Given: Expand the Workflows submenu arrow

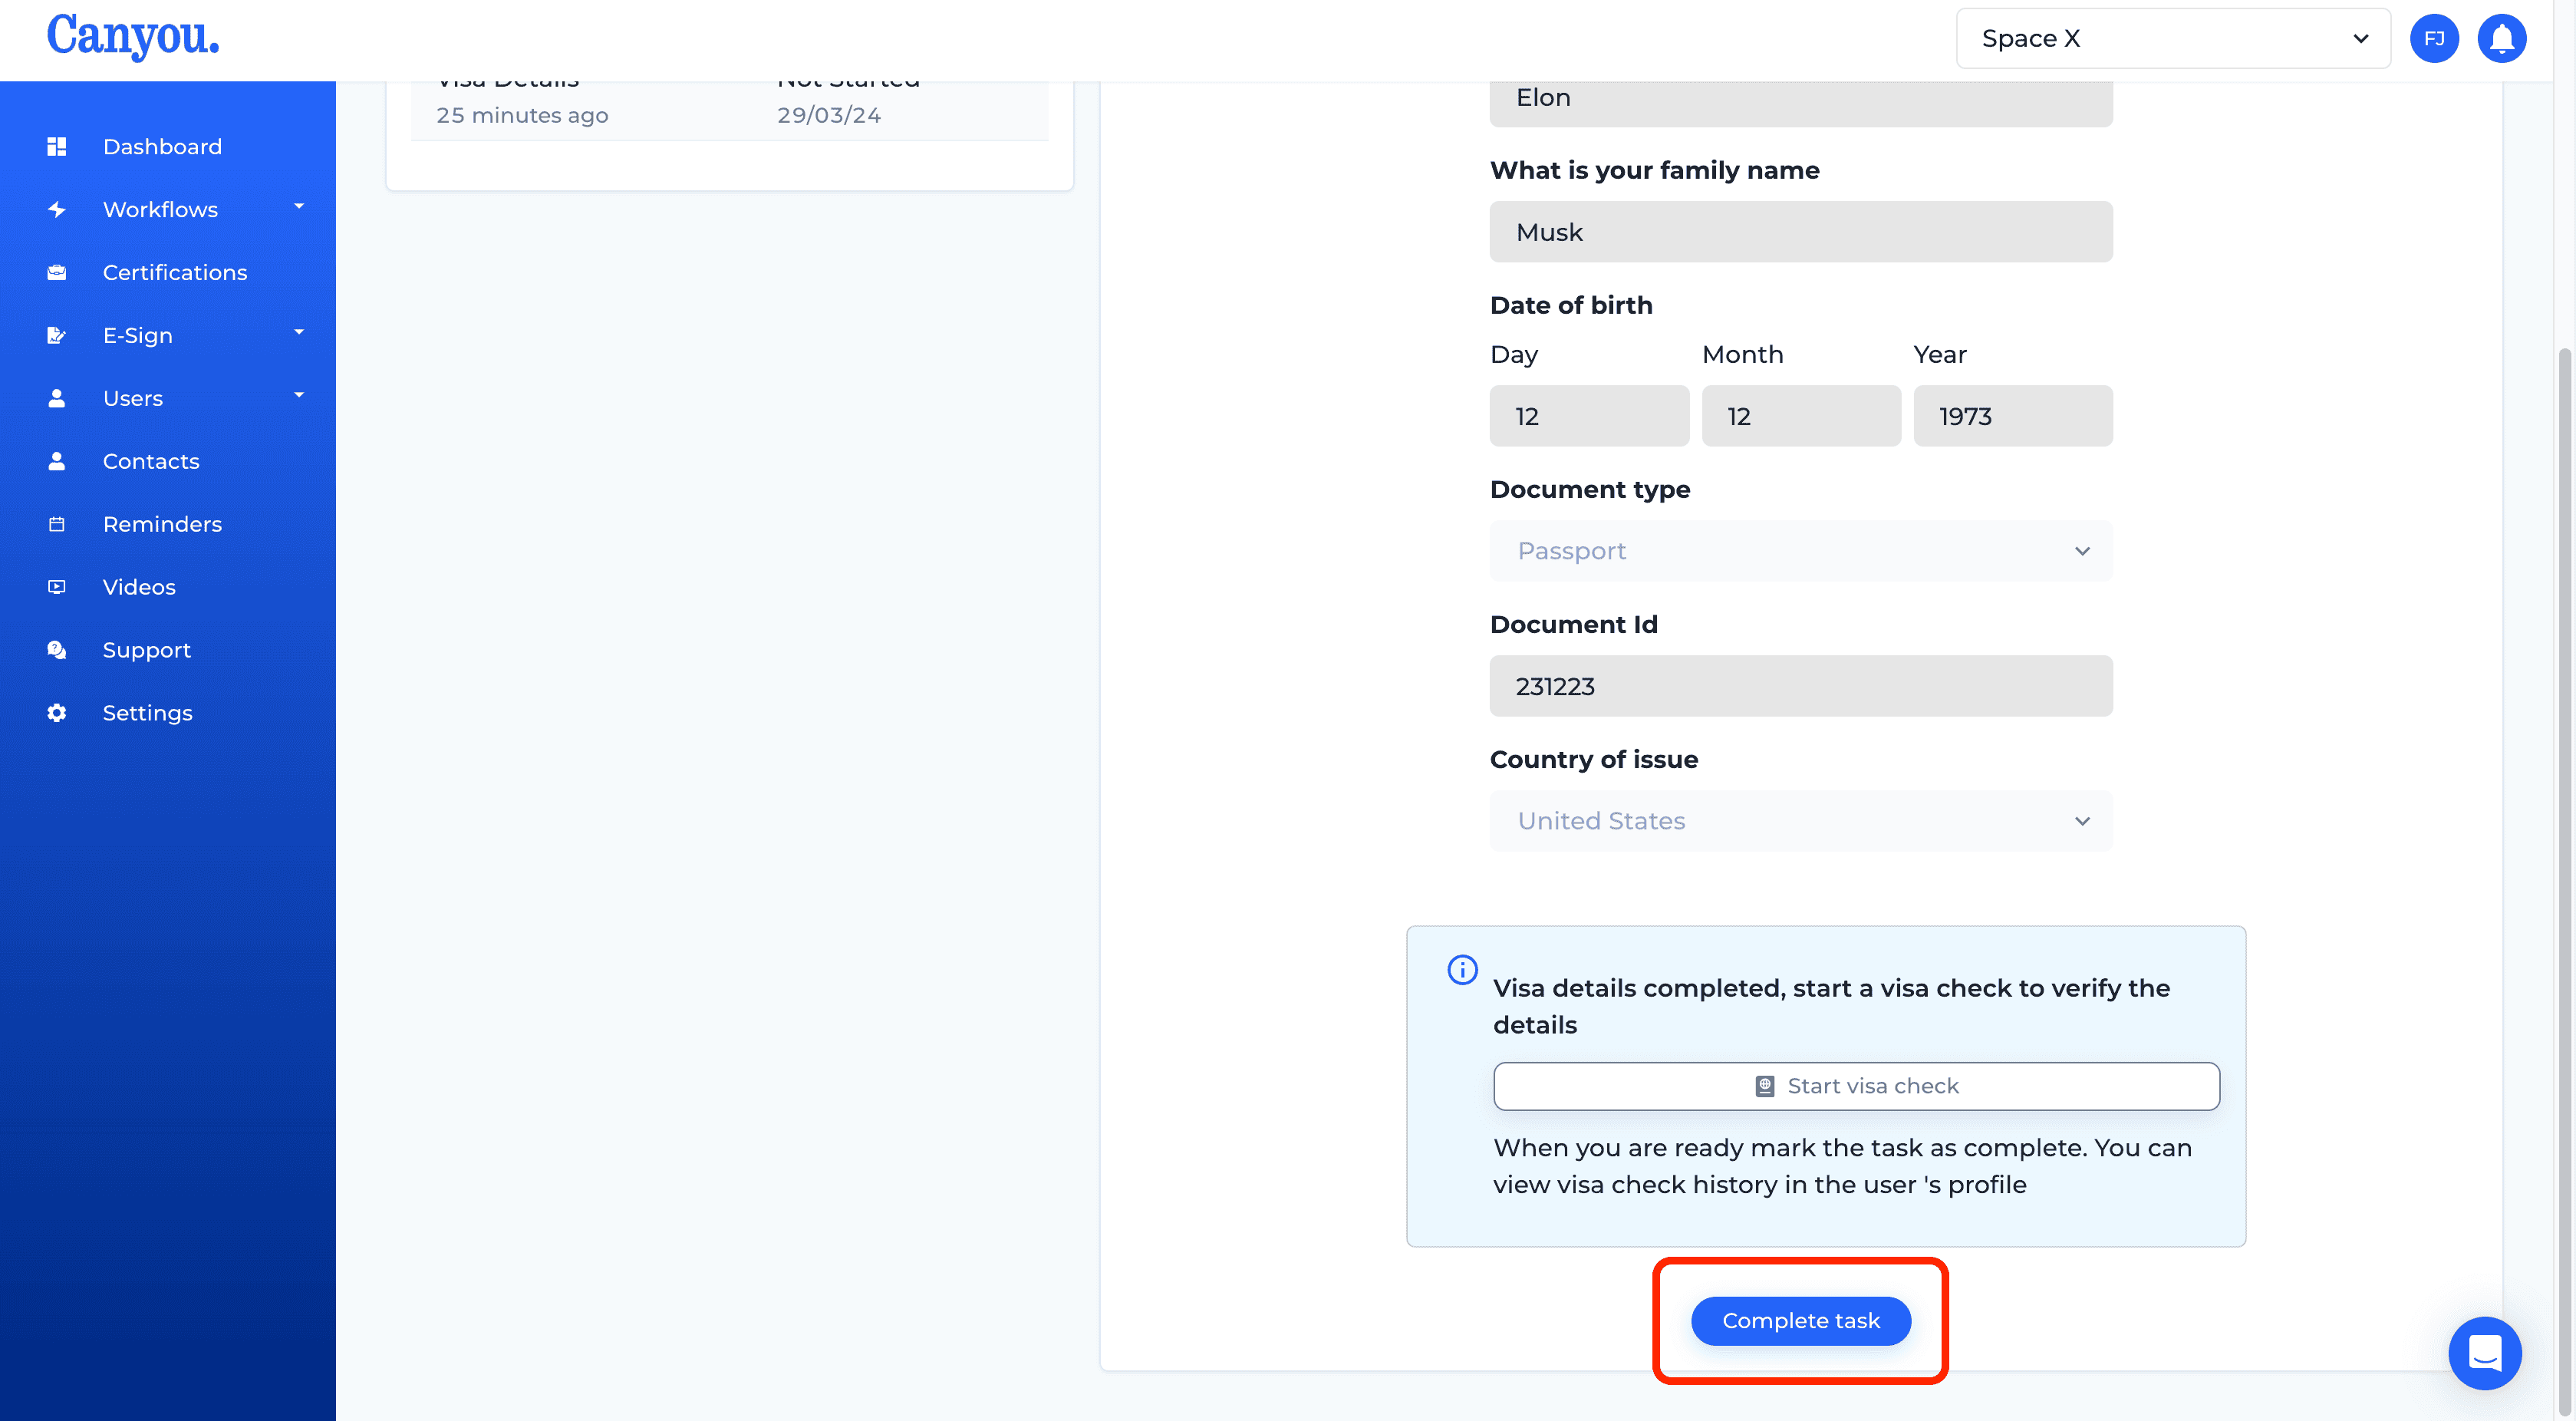Looking at the screenshot, I should (x=298, y=206).
